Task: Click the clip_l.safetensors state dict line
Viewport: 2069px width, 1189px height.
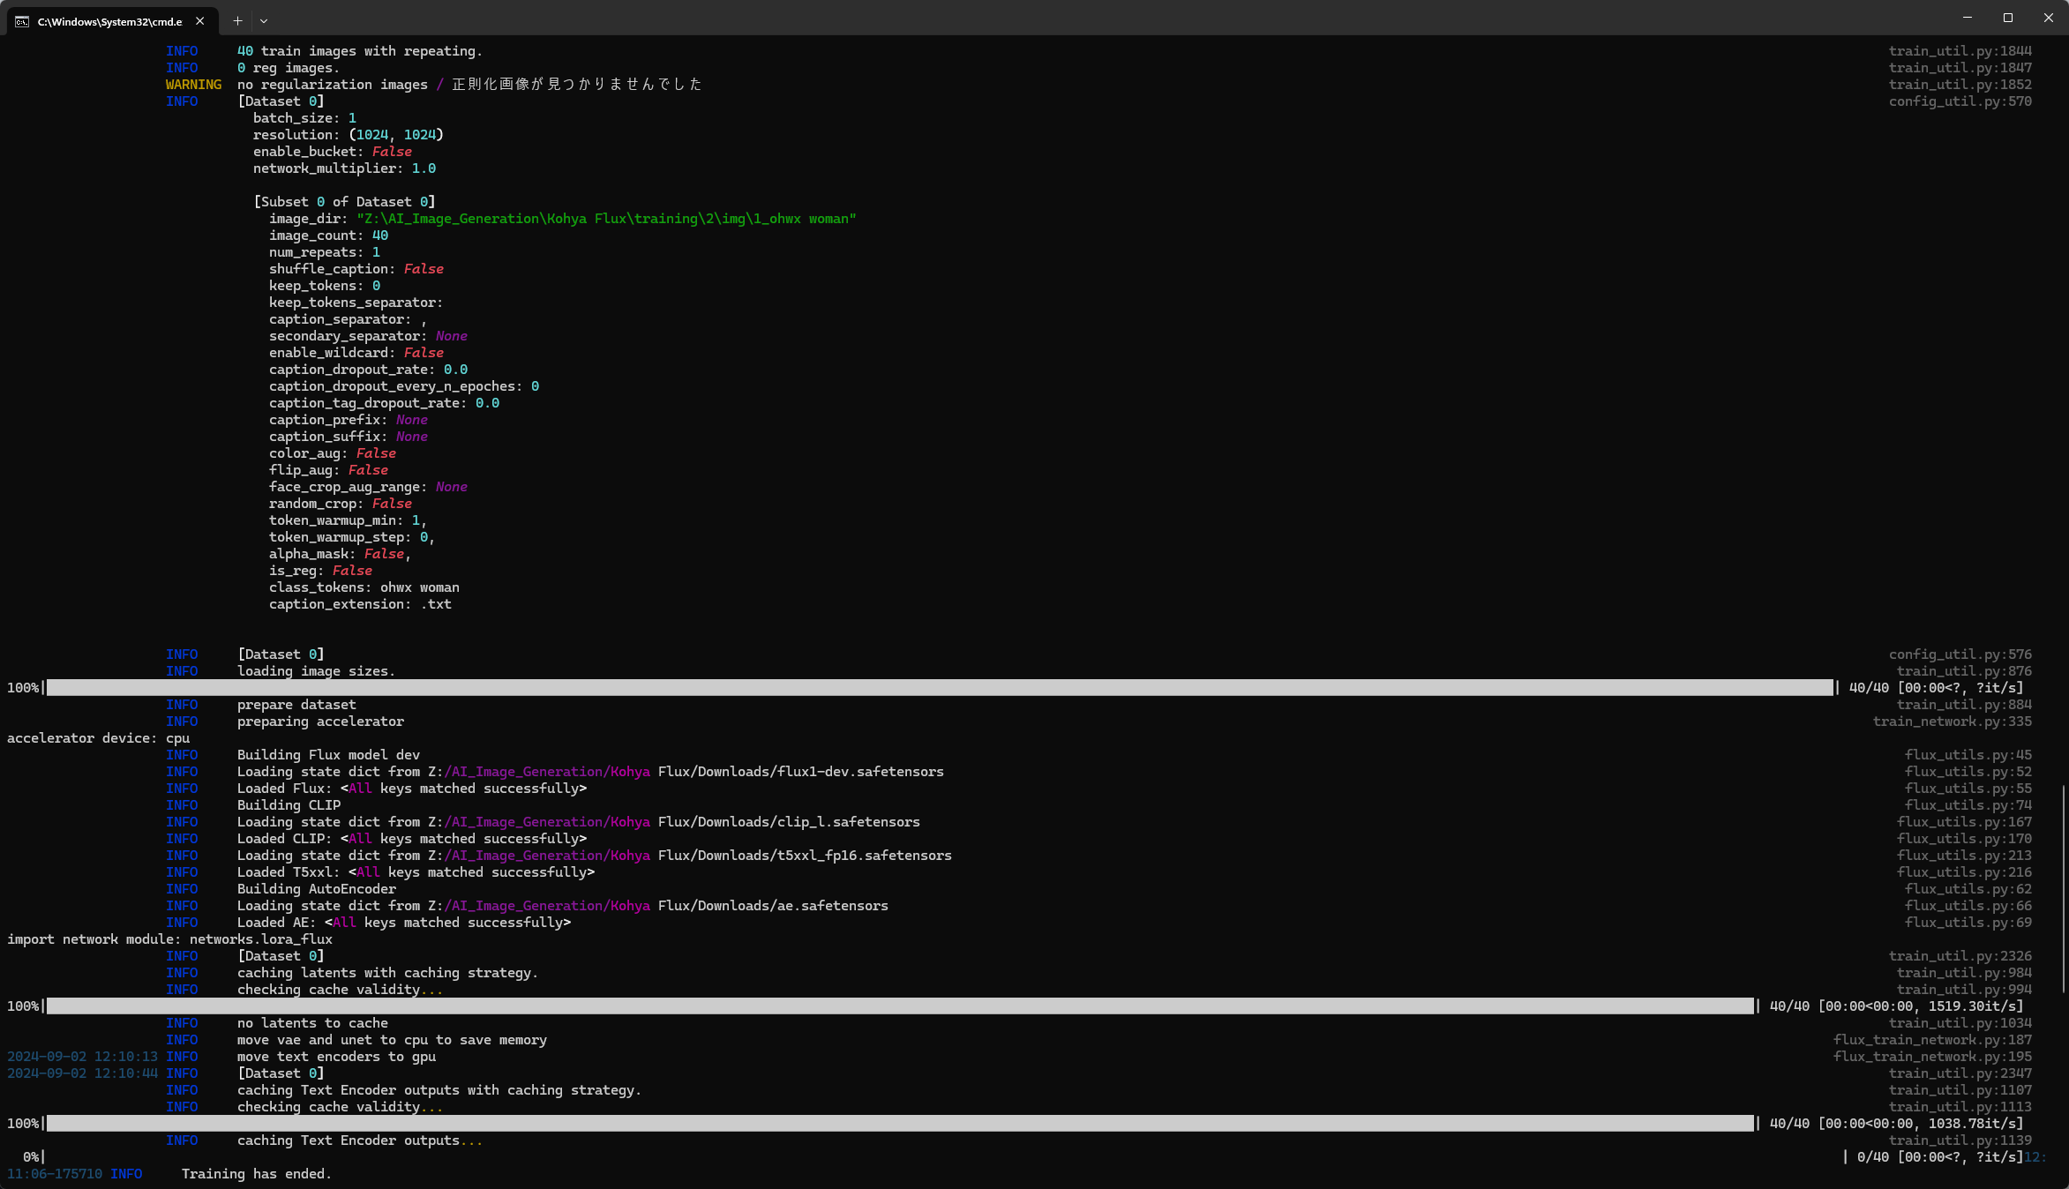Action: [578, 821]
